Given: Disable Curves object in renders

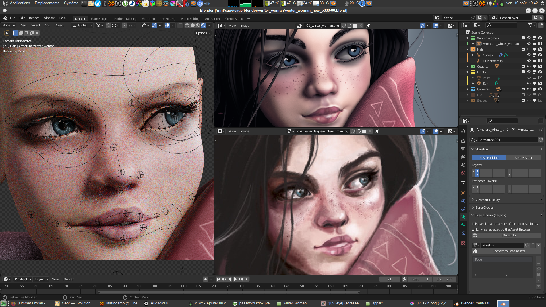Looking at the screenshot, I should pyautogui.click(x=540, y=55).
